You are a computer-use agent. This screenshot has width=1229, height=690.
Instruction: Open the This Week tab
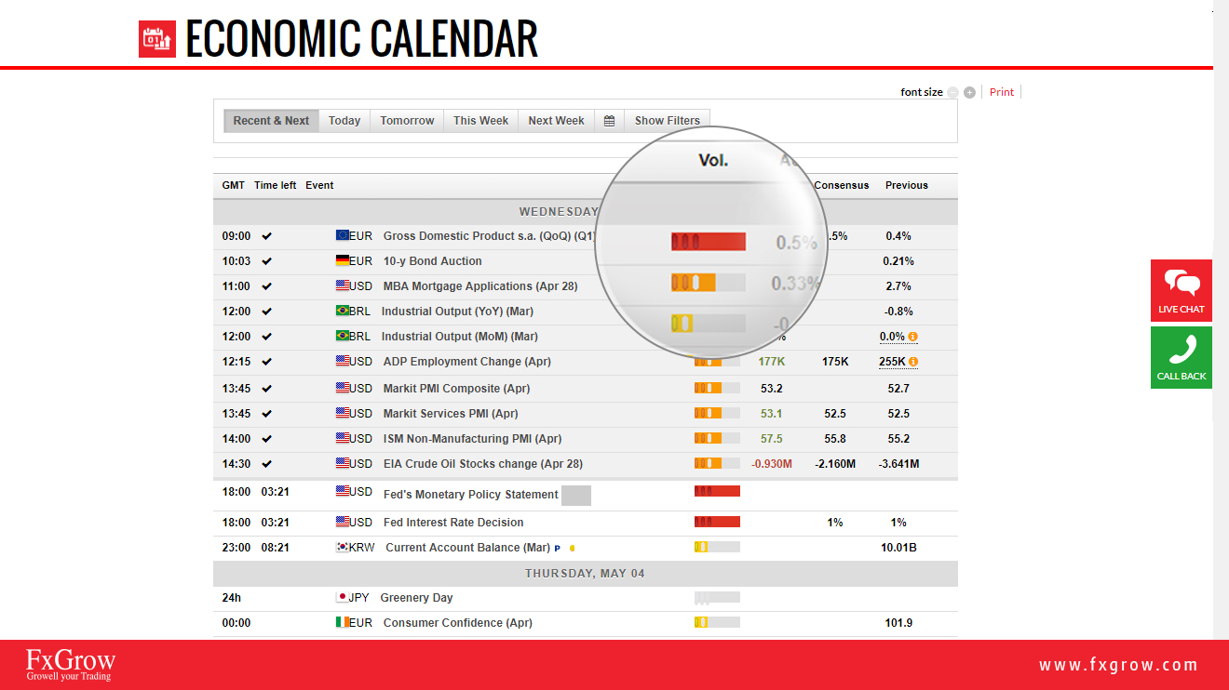tap(481, 121)
